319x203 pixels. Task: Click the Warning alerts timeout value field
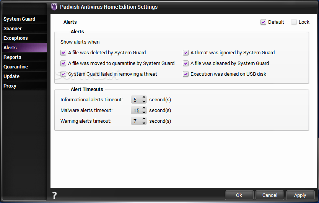coord(136,121)
